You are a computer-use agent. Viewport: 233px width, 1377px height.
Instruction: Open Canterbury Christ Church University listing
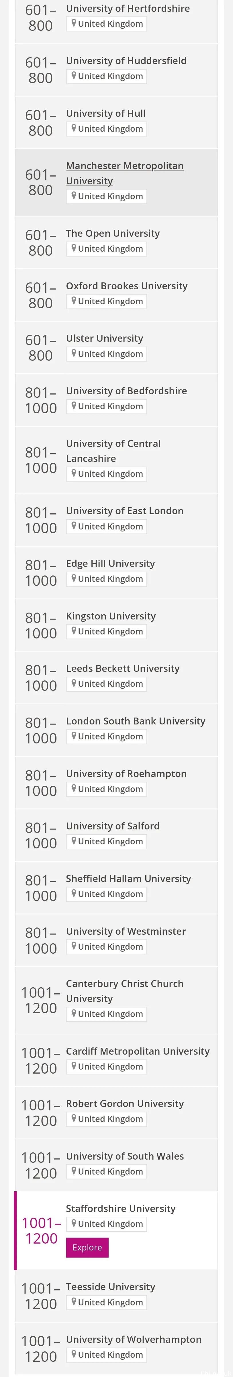coord(124,990)
